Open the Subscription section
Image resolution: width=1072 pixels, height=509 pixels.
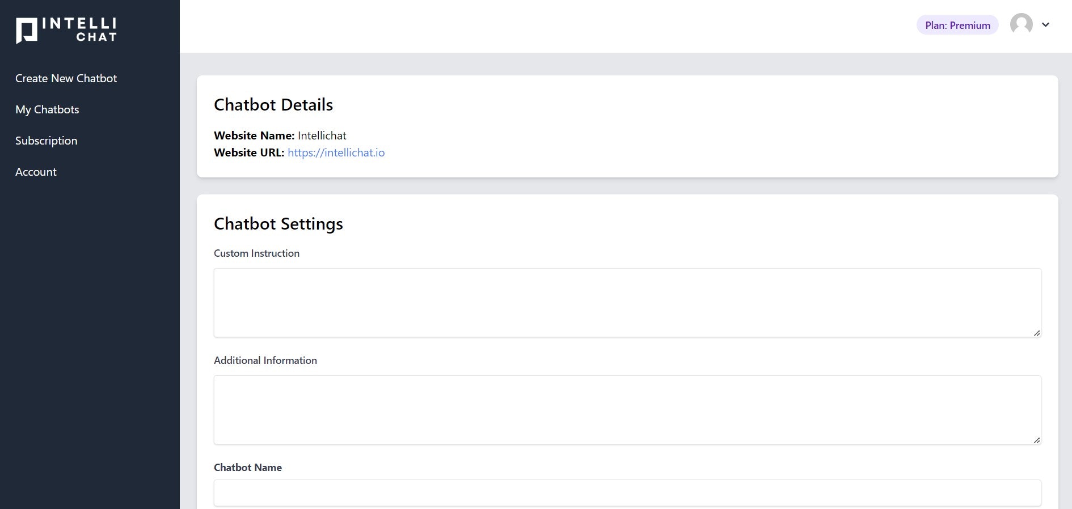click(x=47, y=141)
